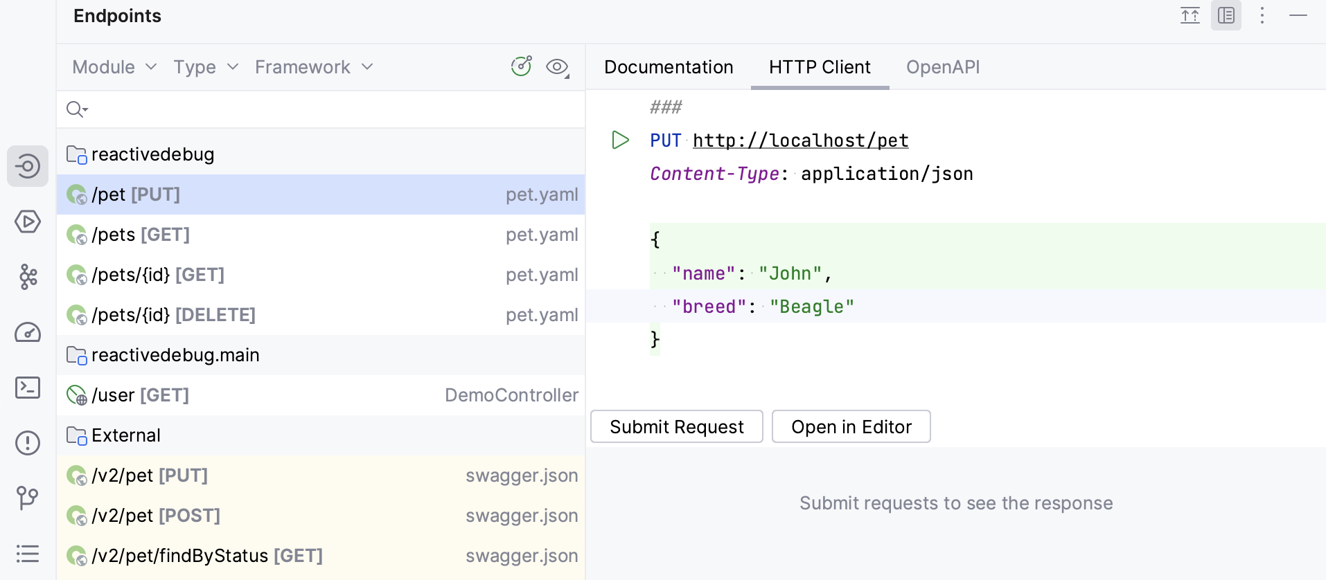Toggle the details side panel layout button

[x=1226, y=15]
